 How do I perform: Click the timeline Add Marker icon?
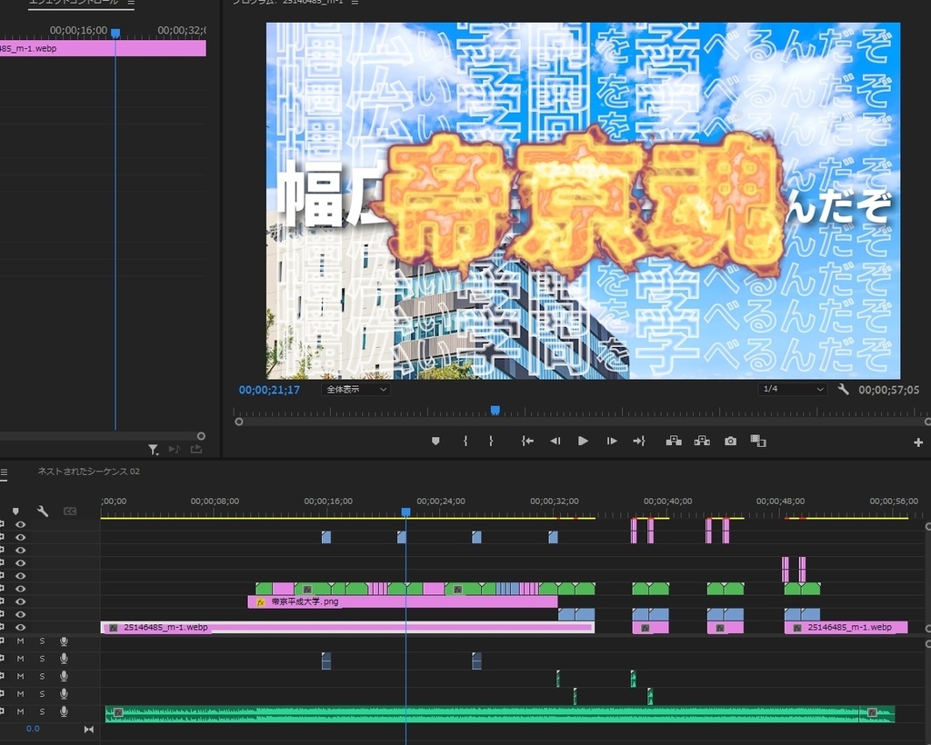pos(15,511)
